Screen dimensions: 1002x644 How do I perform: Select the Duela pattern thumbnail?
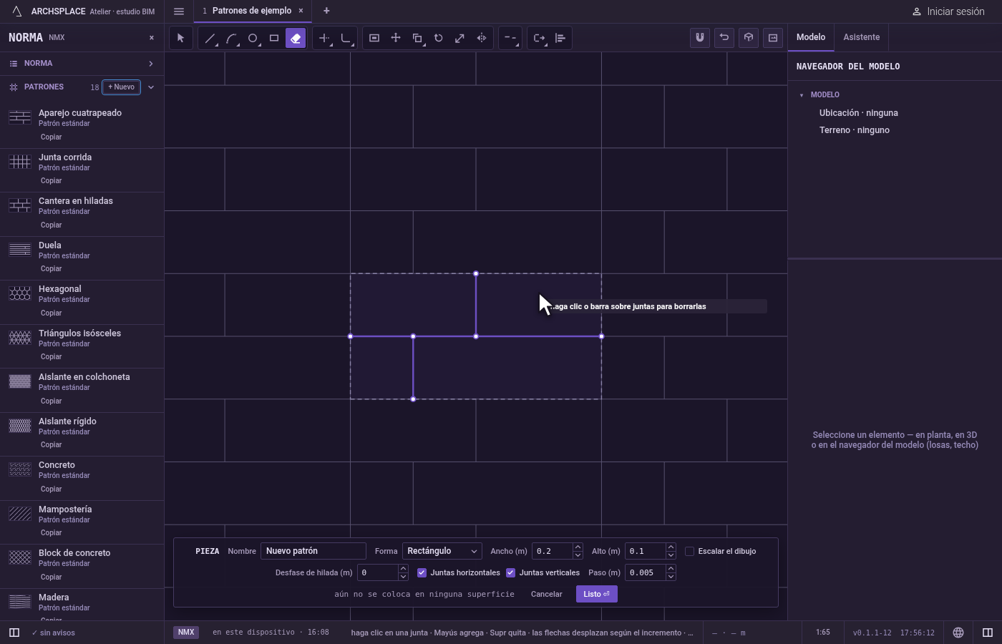[x=20, y=250]
